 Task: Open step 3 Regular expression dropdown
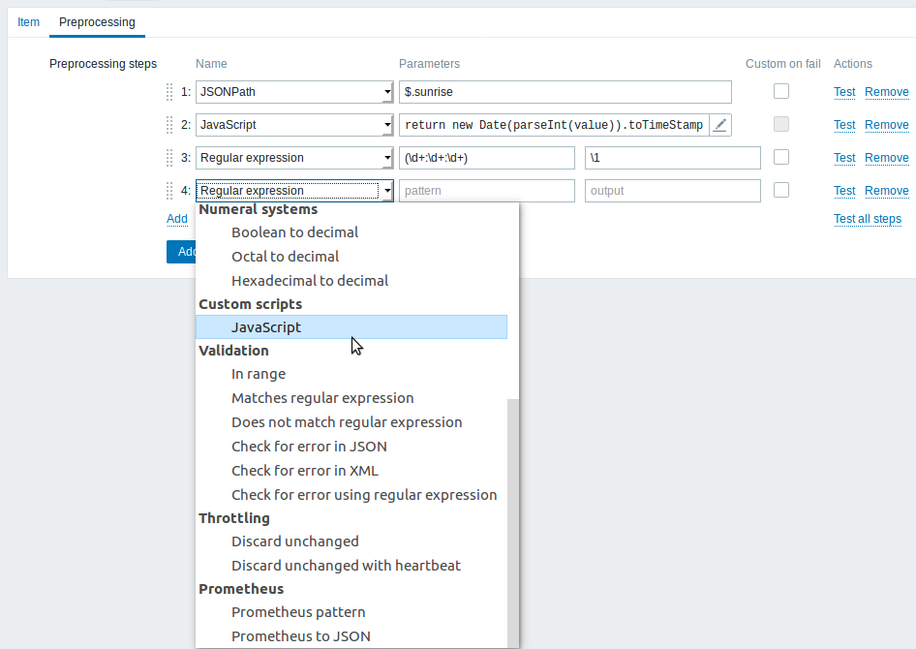(294, 158)
